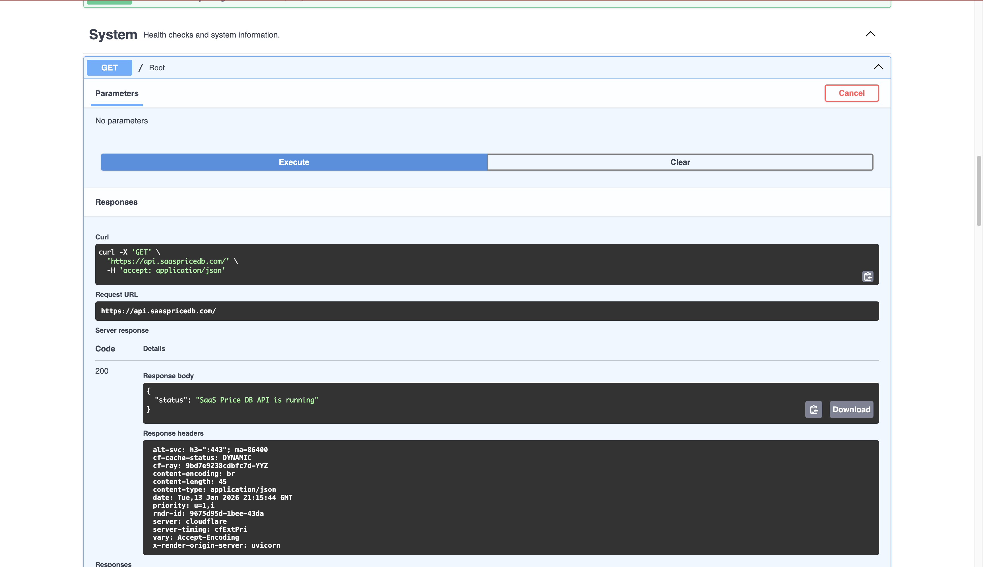The height and width of the screenshot is (567, 983).
Task: Click the 200 response code entry
Action: coord(102,371)
